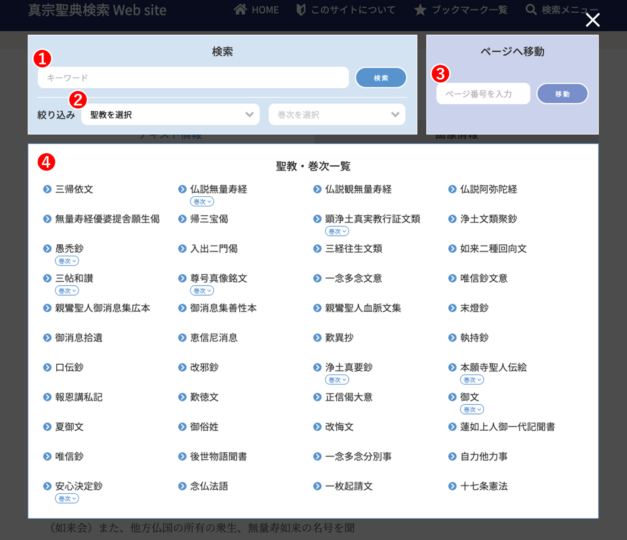
Task: Open the 歎異抄 link
Action: pos(339,338)
